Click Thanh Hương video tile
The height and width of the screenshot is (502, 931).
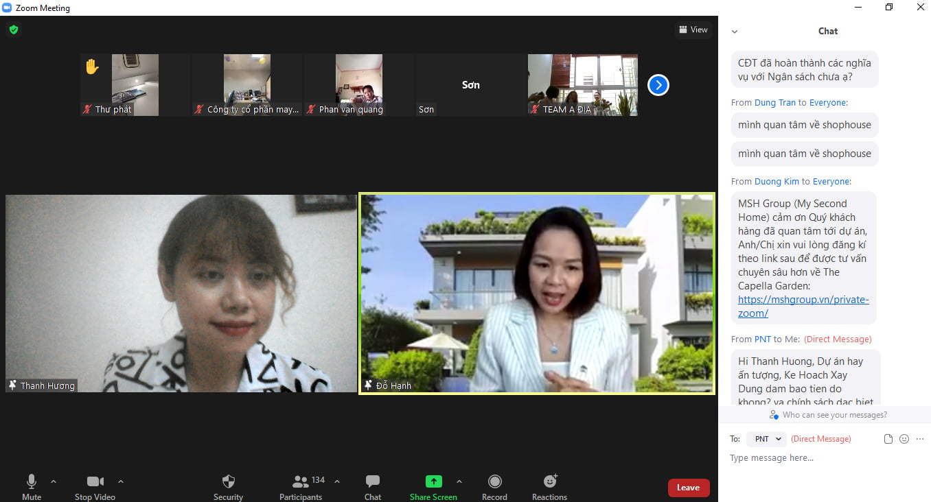(x=181, y=294)
